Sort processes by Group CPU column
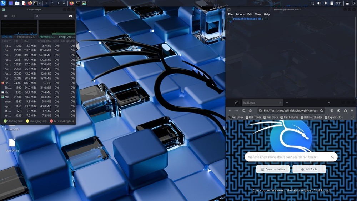This screenshot has width=357, height=201. [x=67, y=41]
